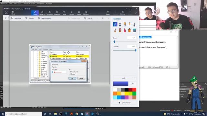Choose the orange color swatch

[x=115, y=93]
